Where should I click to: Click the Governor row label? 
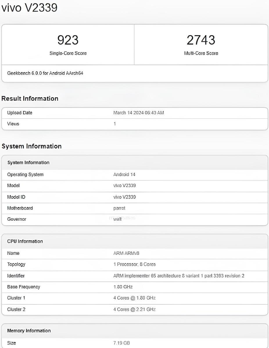tap(17, 219)
